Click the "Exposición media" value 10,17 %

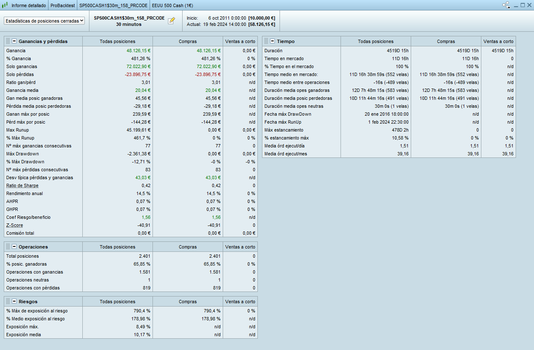tap(142, 335)
